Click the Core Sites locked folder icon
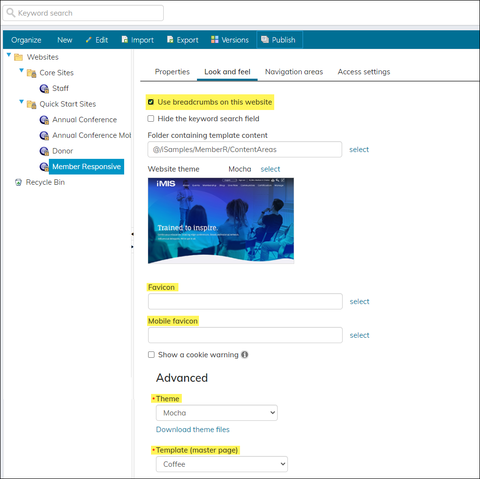Viewport: 480px width, 479px height. pos(31,73)
